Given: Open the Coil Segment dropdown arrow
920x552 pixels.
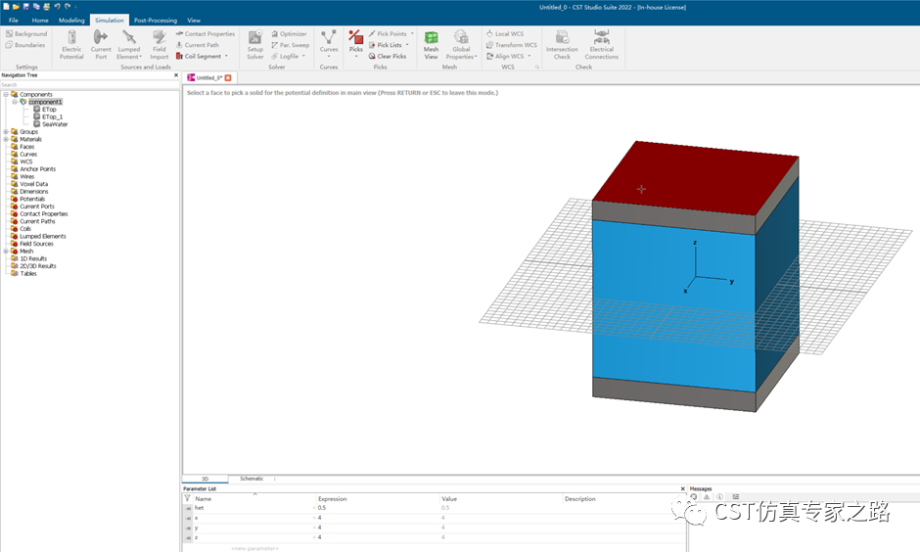Looking at the screenshot, I should [226, 57].
